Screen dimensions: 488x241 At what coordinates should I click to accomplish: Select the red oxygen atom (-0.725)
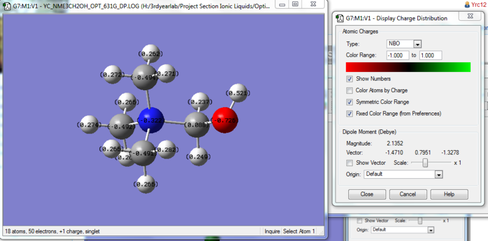pyautogui.click(x=224, y=120)
